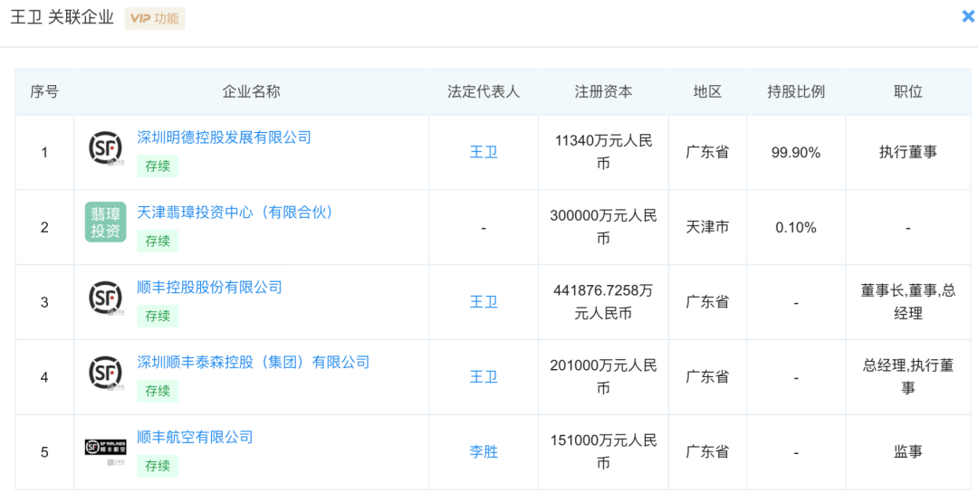Click the 151000万元人民币 capital cell
The width and height of the screenshot is (978, 502).
tap(603, 451)
